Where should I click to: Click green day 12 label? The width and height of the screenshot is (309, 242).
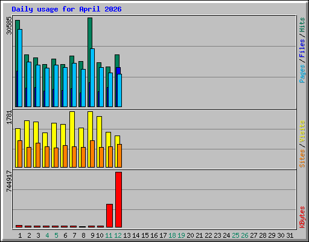tap(118, 235)
